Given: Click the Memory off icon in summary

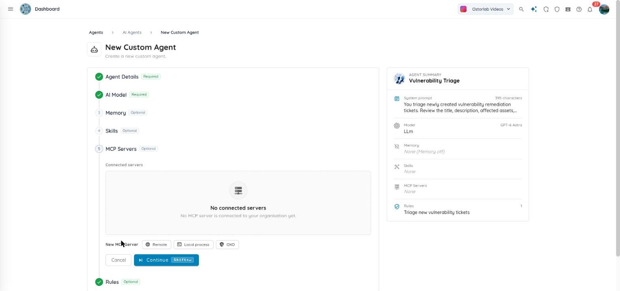Looking at the screenshot, I should 397,146.
